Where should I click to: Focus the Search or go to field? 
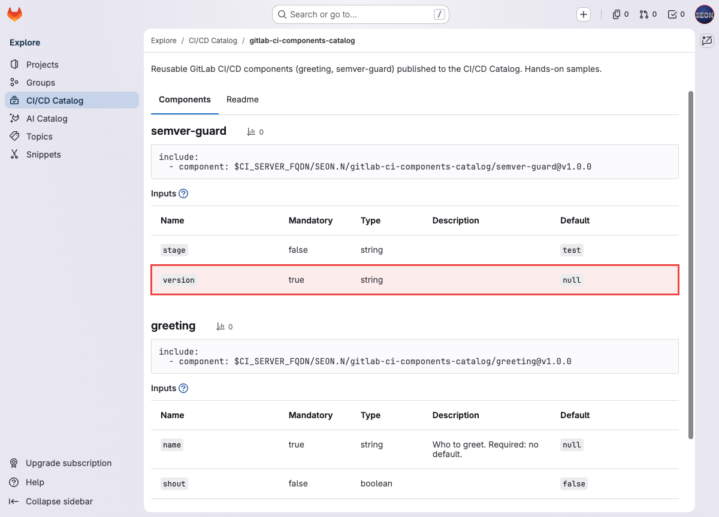coord(361,14)
